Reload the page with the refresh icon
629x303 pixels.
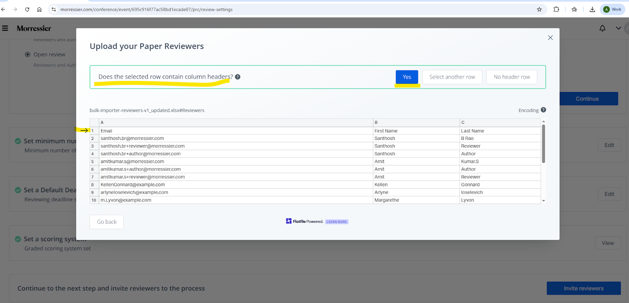point(27,9)
